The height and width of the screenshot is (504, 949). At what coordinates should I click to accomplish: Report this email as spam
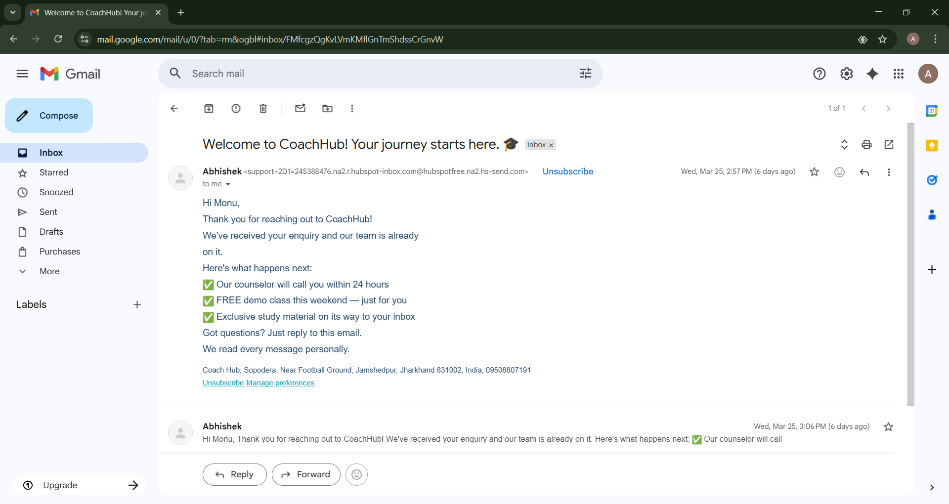click(236, 108)
